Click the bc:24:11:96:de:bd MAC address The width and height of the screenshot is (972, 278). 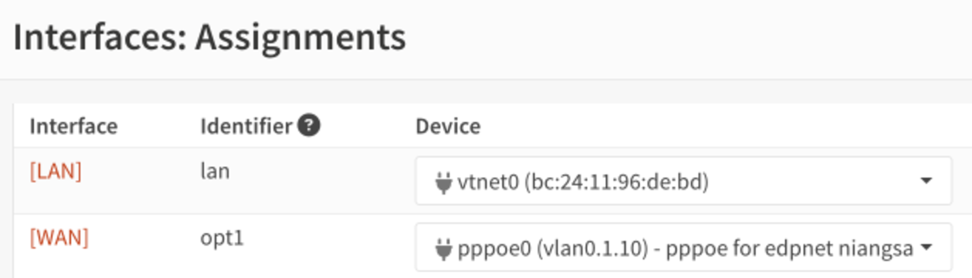[616, 182]
